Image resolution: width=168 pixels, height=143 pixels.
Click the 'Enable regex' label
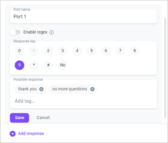coord(35,32)
